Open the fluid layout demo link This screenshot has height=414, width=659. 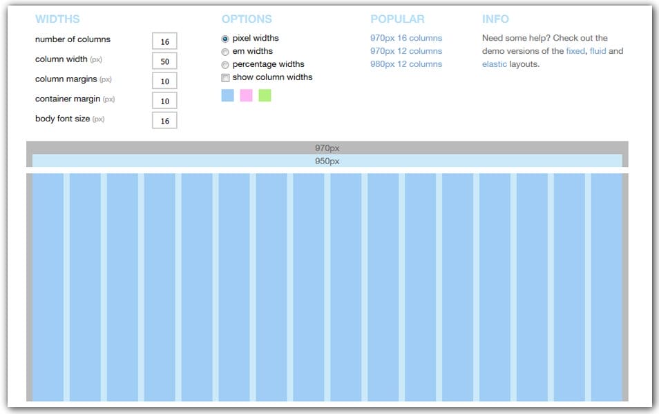coord(598,51)
